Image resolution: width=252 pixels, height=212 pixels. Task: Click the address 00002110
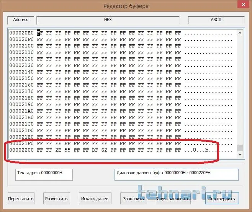[x=21, y=52]
